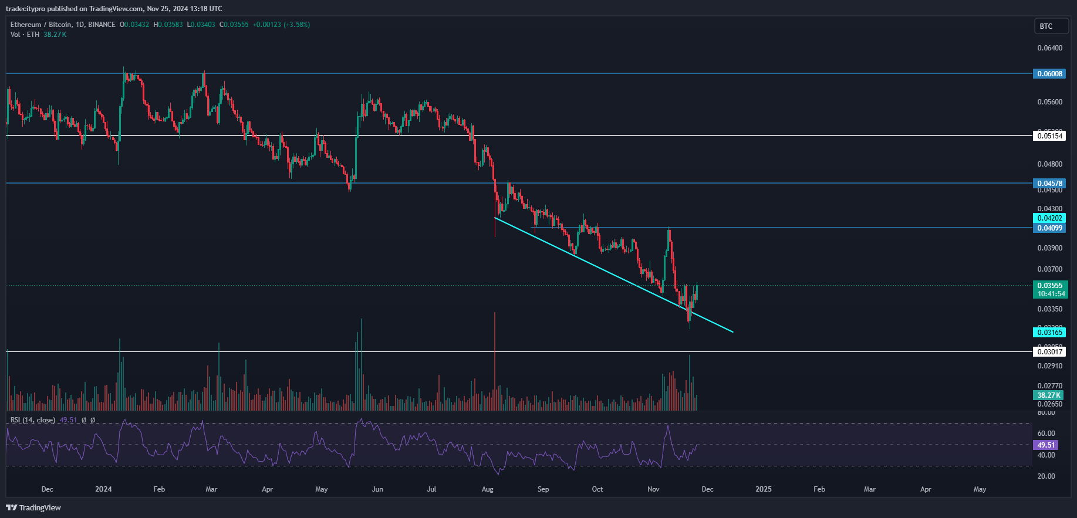Select the Vol · ETH legend label
Screen dimensions: 1077x518
(x=25, y=35)
